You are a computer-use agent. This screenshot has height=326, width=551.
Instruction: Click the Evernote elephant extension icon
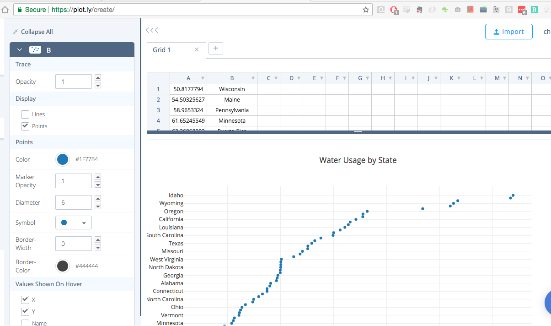tap(419, 9)
